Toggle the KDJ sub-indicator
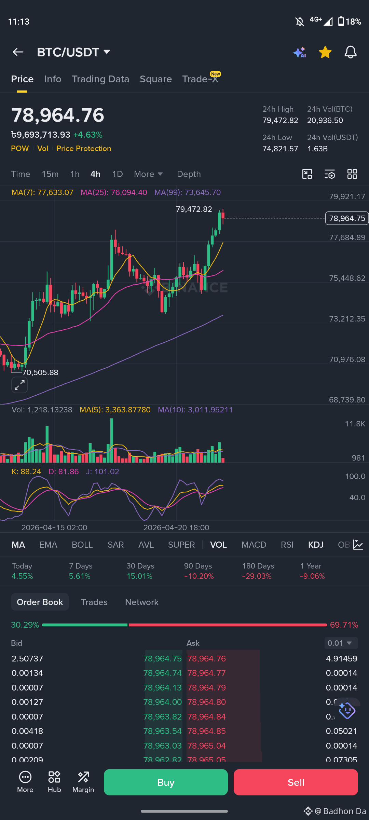369x820 pixels. [x=316, y=545]
